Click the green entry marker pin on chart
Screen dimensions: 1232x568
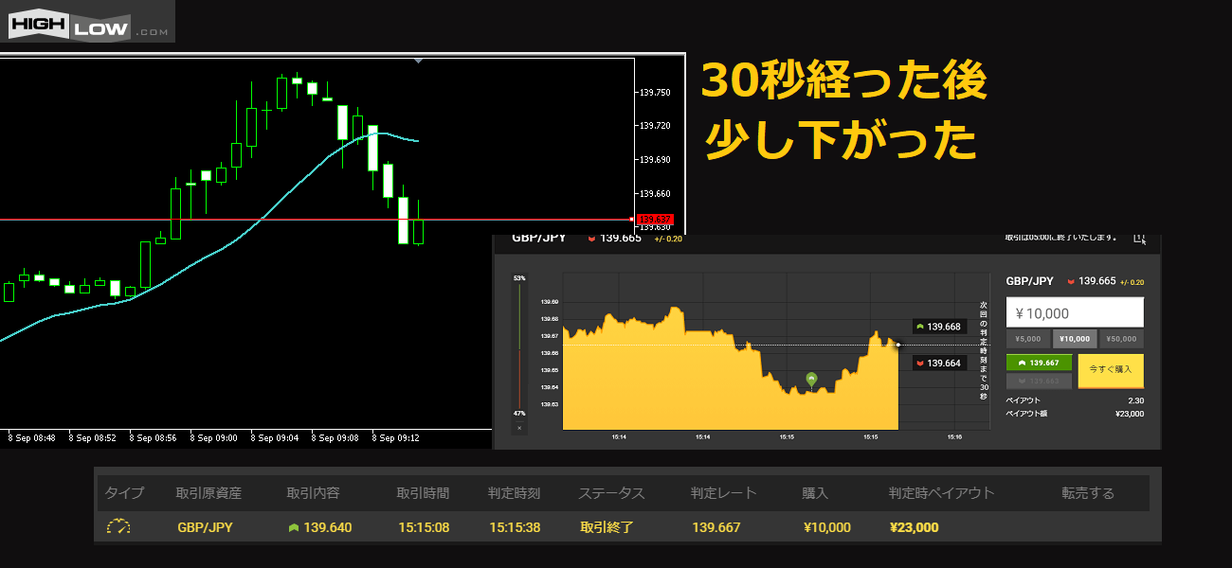(x=811, y=379)
